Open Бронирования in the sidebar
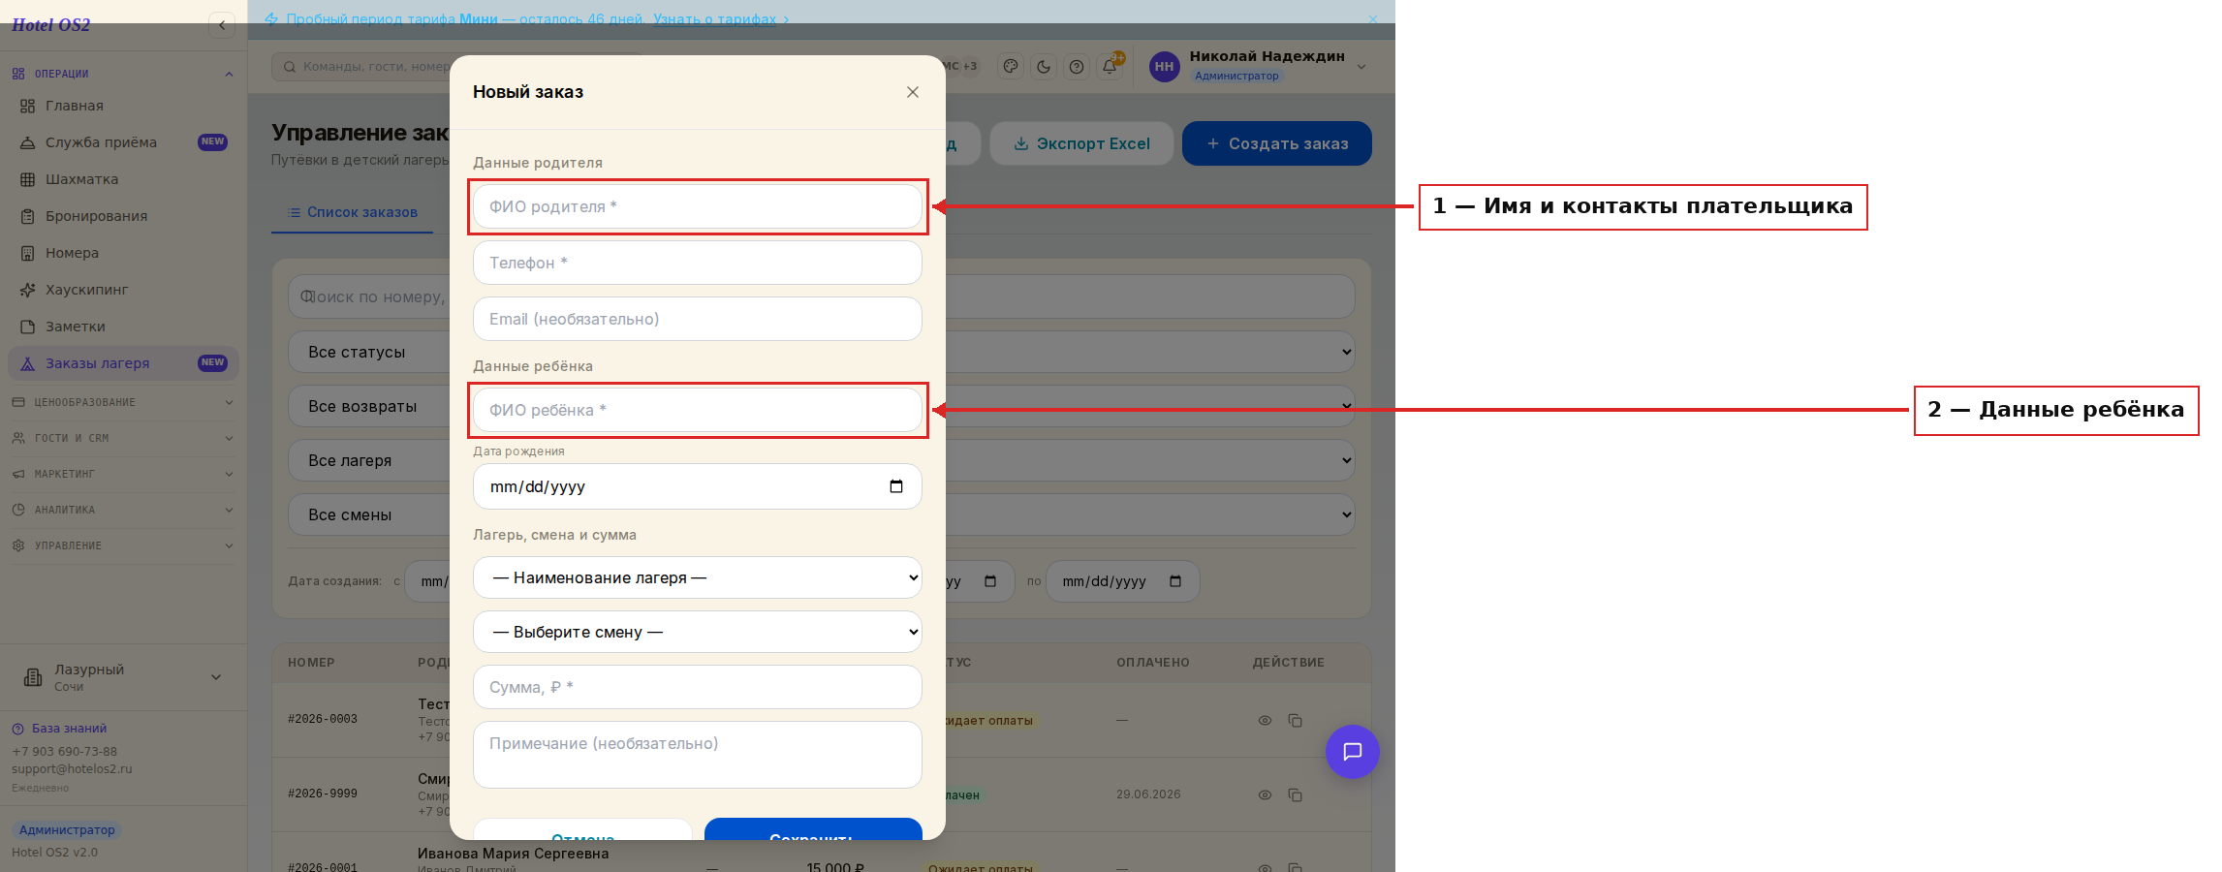 123,216
